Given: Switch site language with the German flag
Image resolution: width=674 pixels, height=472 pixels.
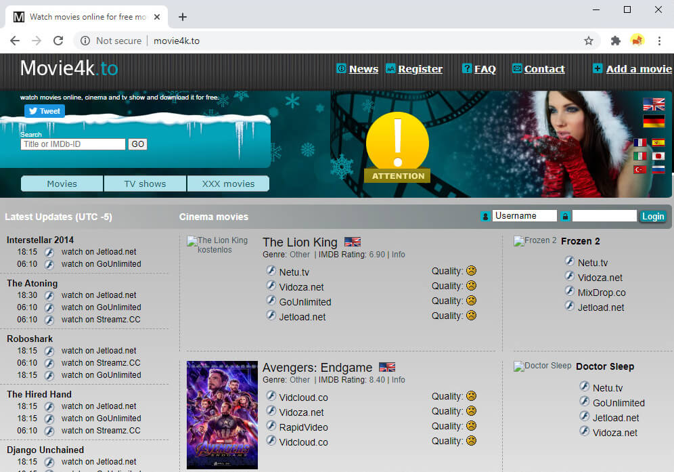Looking at the screenshot, I should pyautogui.click(x=654, y=121).
